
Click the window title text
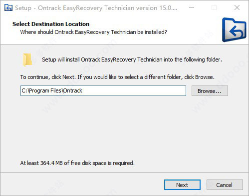tap(96, 8)
